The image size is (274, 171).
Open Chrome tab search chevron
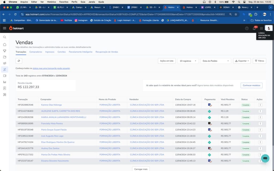(271, 7)
